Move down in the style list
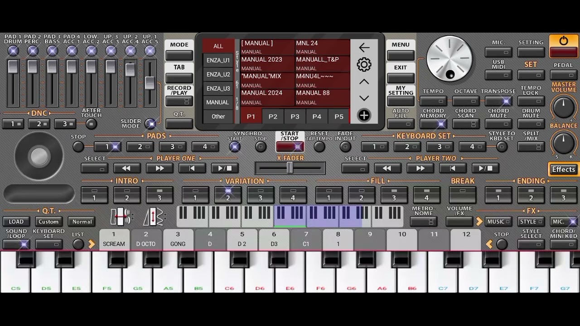580x326 pixels. [x=364, y=98]
